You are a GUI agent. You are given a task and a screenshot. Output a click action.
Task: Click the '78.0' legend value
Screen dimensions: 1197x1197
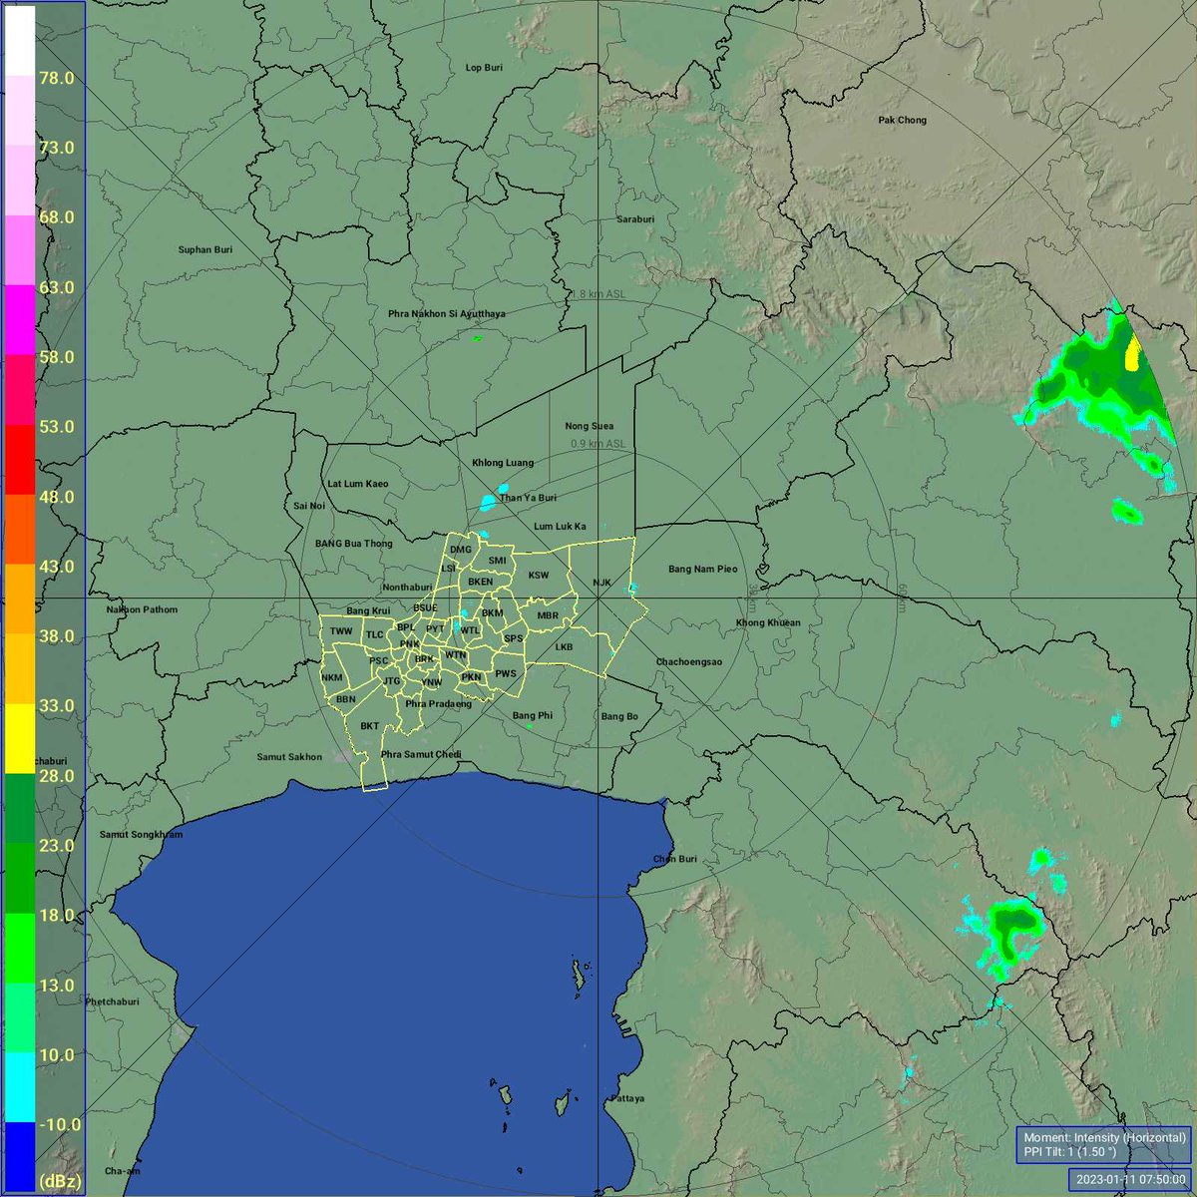tap(57, 78)
